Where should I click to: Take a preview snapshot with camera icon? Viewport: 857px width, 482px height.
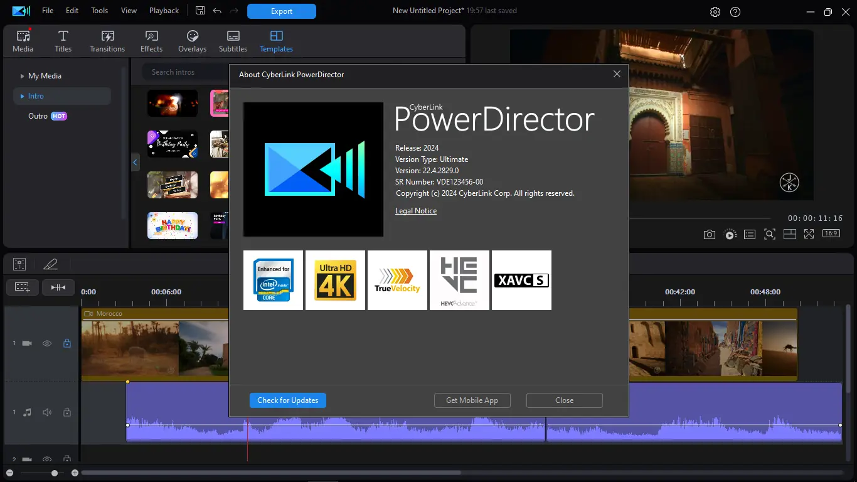pos(709,234)
